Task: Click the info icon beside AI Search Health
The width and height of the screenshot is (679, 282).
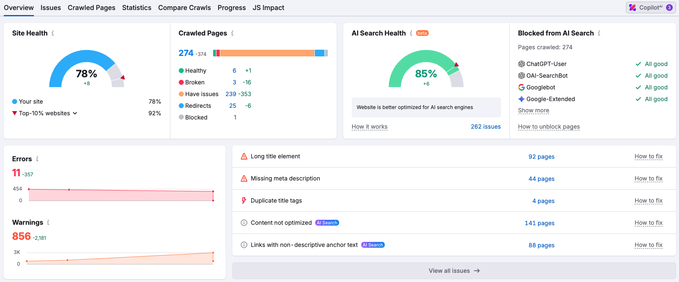Action: [x=411, y=33]
